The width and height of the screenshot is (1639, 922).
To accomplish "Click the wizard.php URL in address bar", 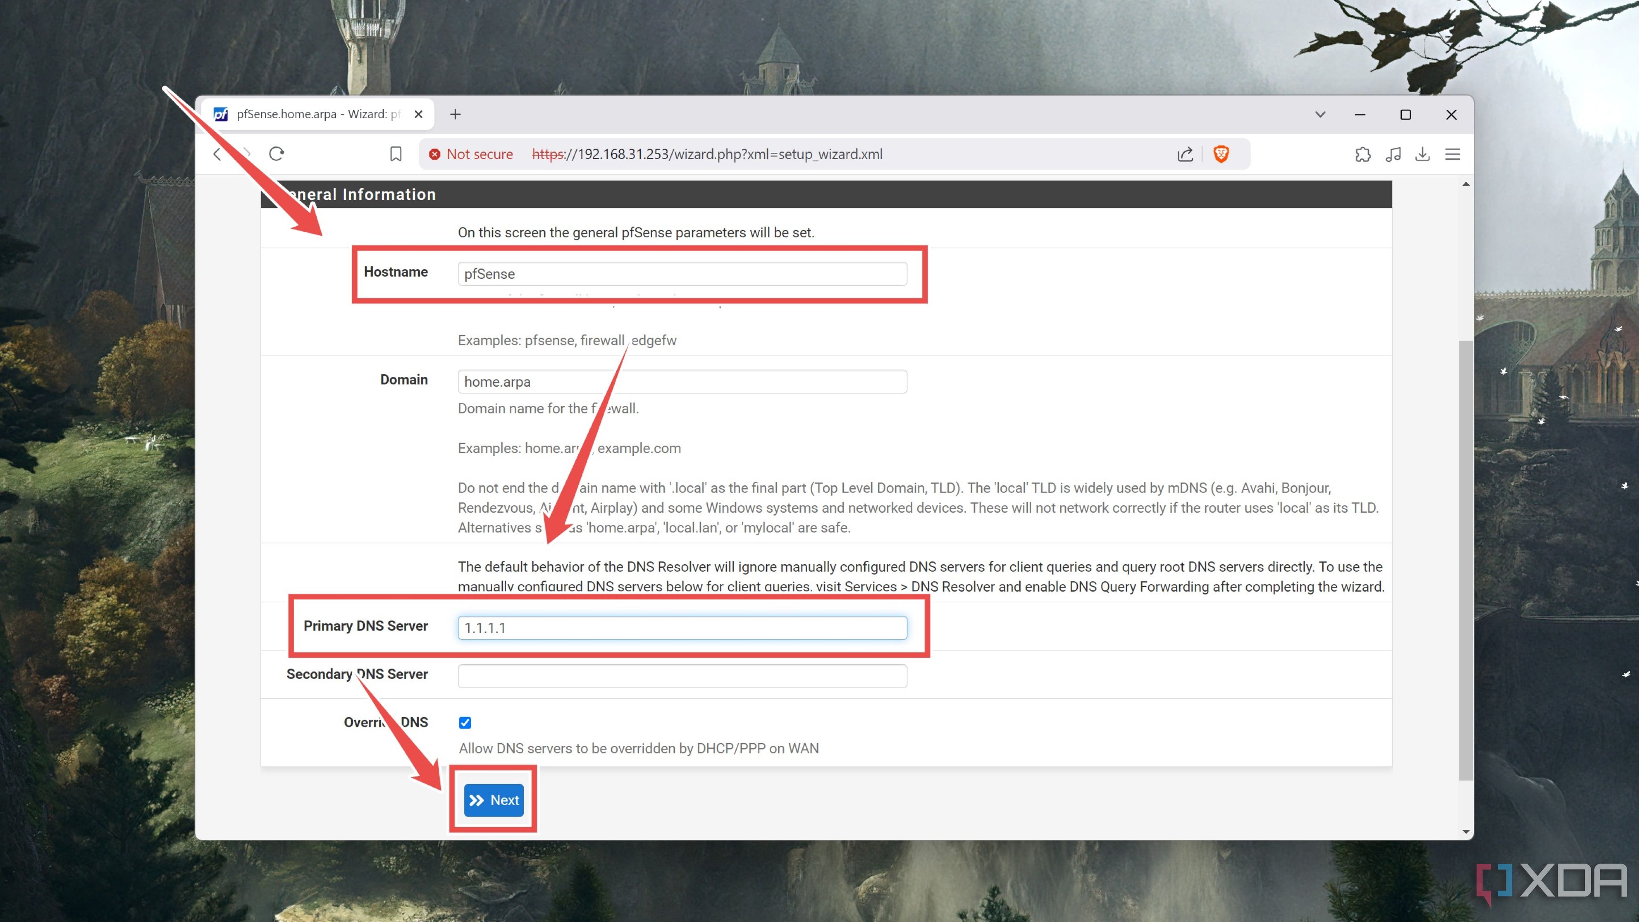I will (x=706, y=153).
